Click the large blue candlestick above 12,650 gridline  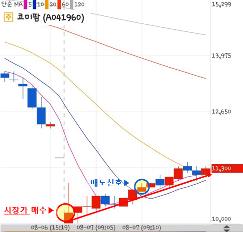(32, 98)
